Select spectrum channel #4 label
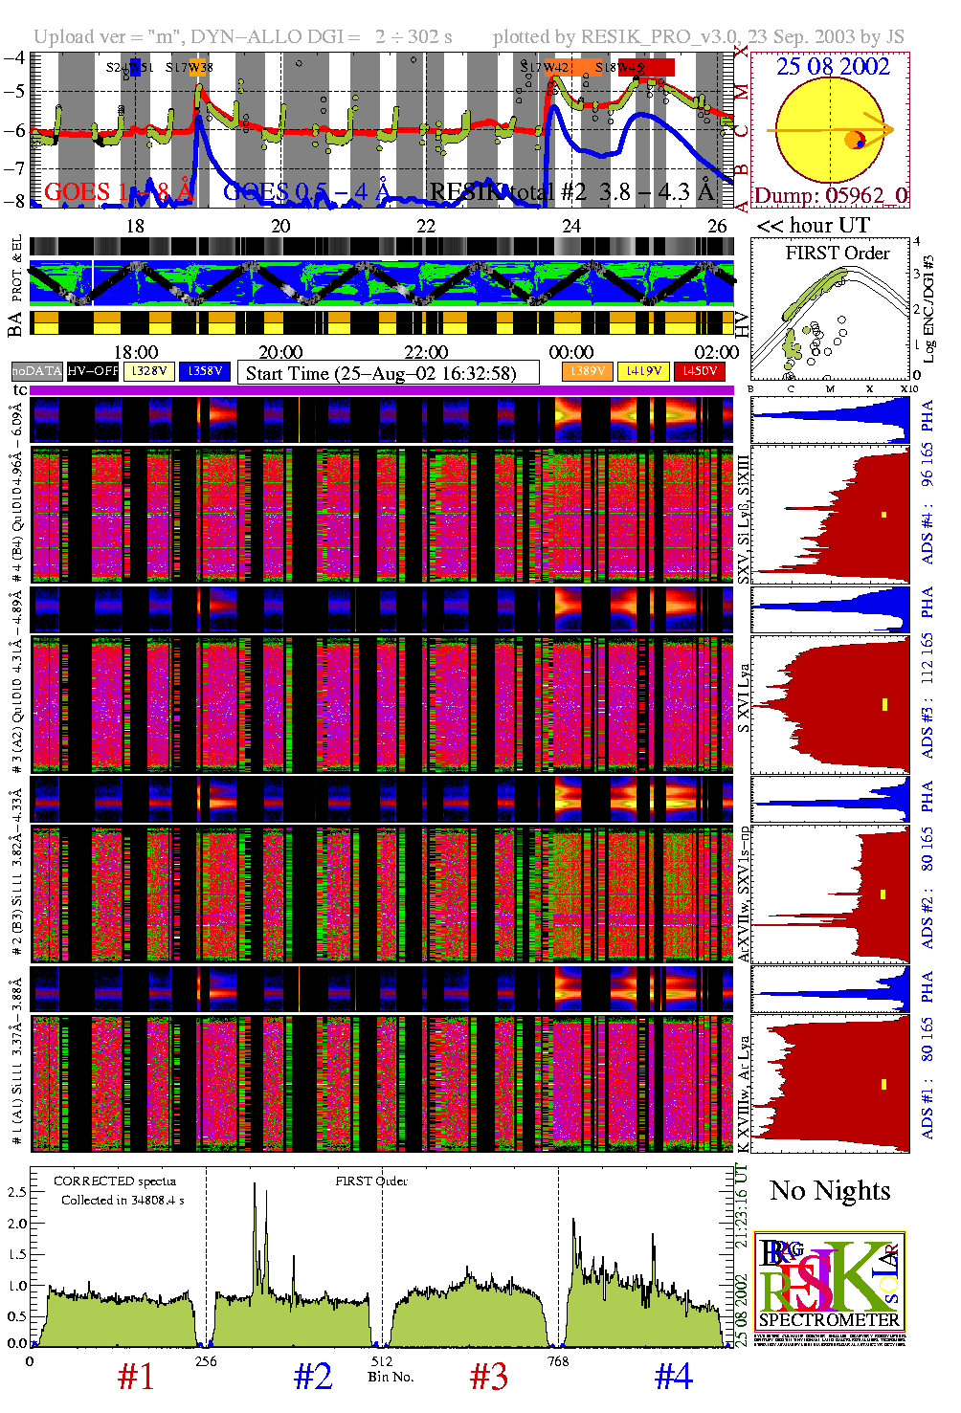 point(673,1377)
